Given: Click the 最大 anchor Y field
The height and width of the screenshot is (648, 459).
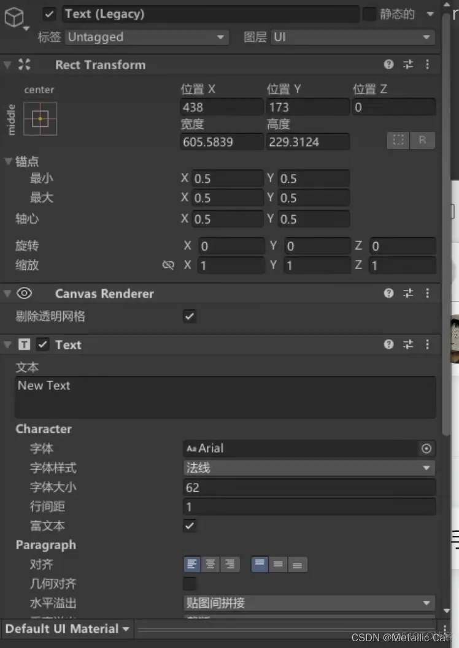Looking at the screenshot, I should click(314, 198).
